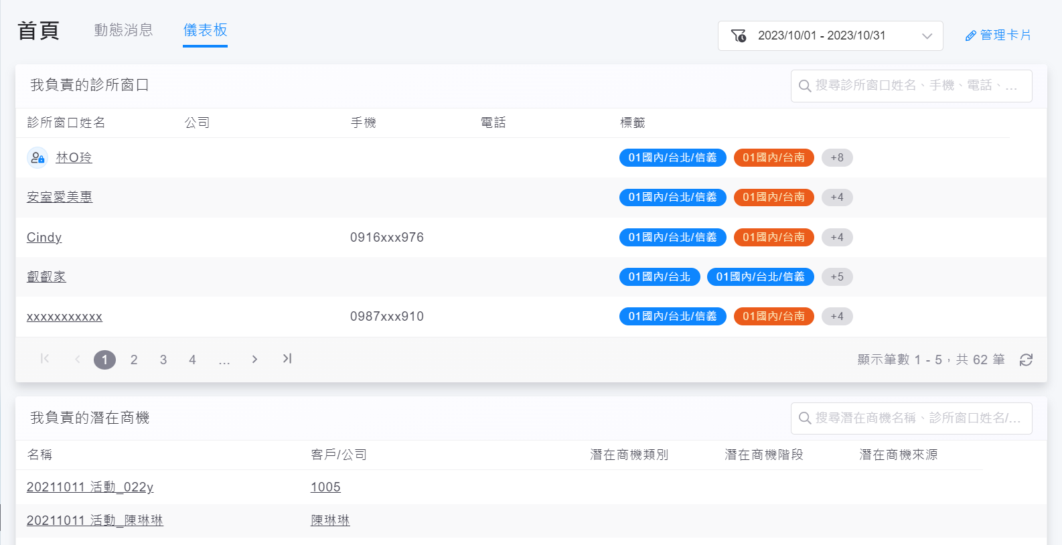Expand the date range dropdown arrow

pyautogui.click(x=927, y=36)
